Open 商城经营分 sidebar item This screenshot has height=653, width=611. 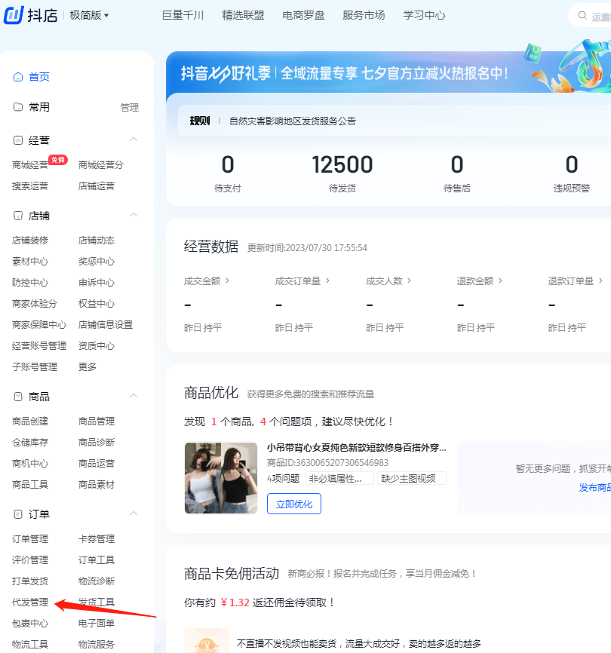[x=101, y=165]
